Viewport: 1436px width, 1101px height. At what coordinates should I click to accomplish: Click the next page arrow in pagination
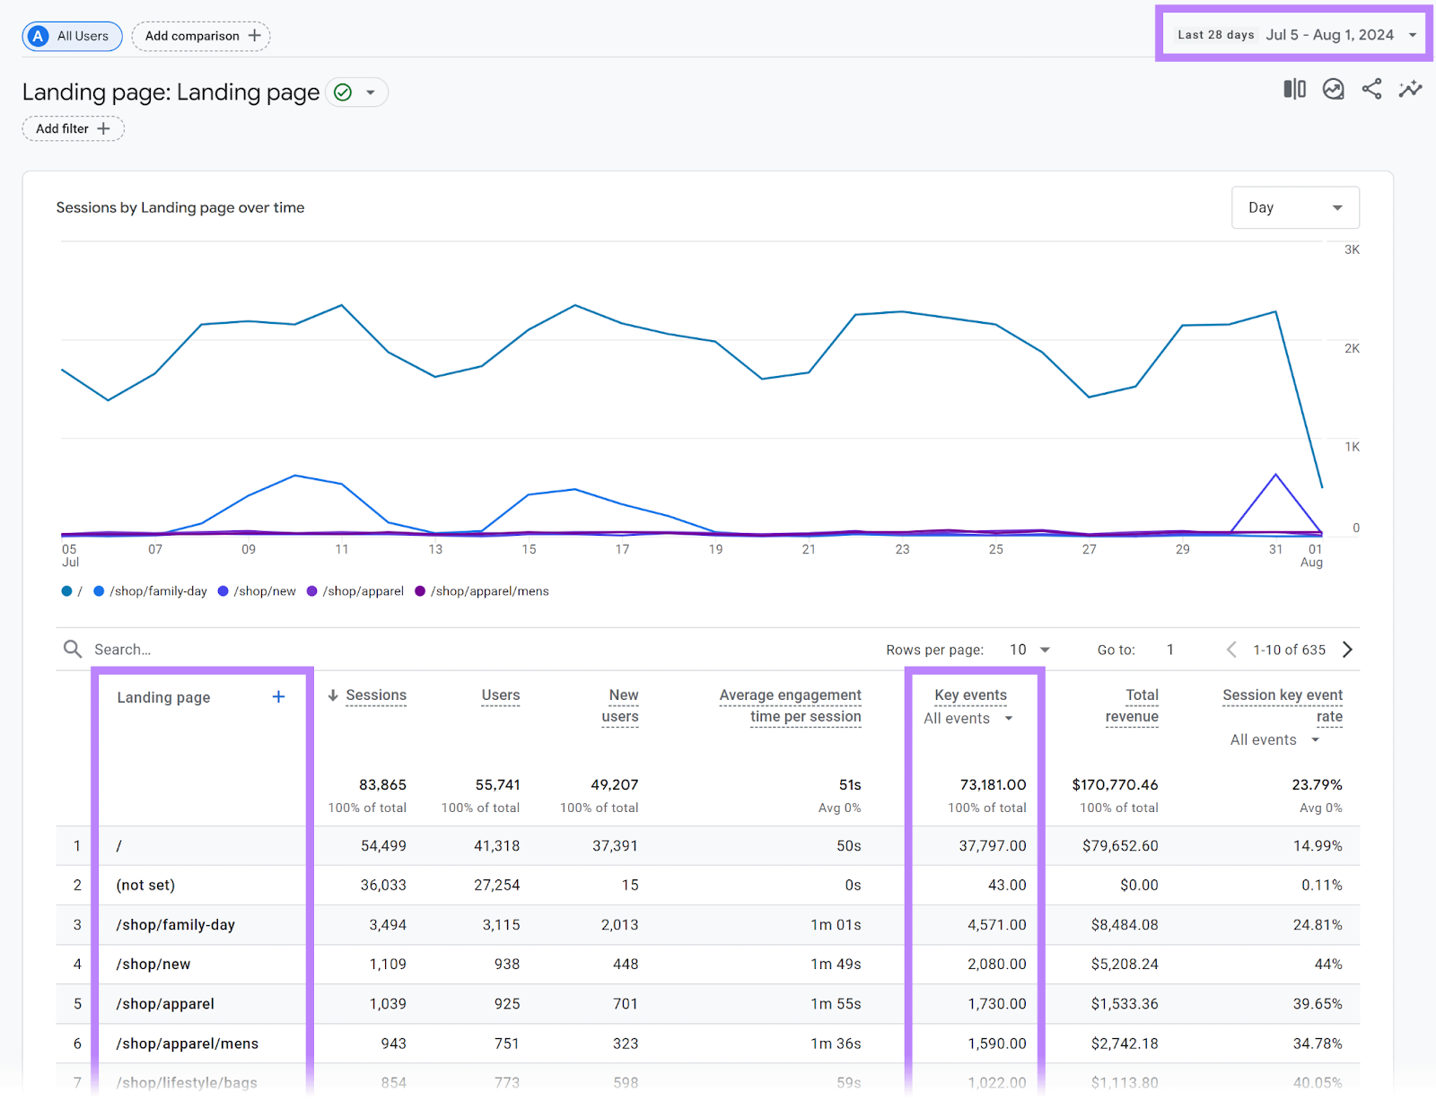[x=1347, y=649]
